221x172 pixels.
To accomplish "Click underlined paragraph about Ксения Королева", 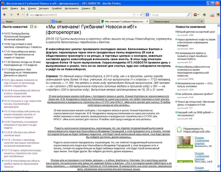I will pyautogui.click(x=109, y=101).
